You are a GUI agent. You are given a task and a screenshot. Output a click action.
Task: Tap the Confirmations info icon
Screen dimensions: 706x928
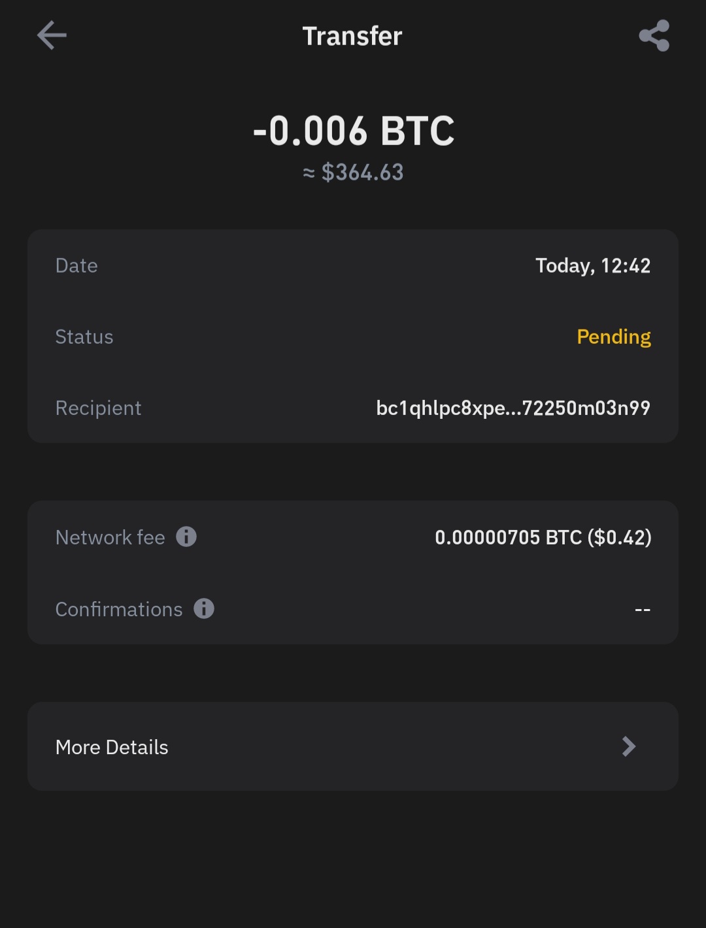tap(204, 608)
